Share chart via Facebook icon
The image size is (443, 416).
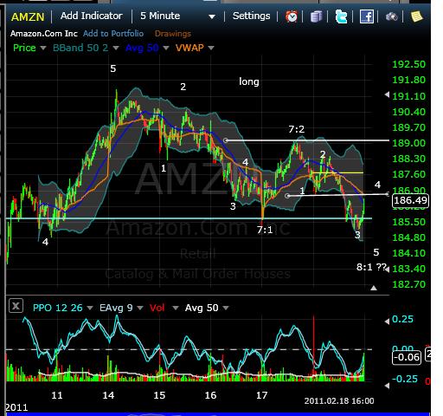click(367, 16)
